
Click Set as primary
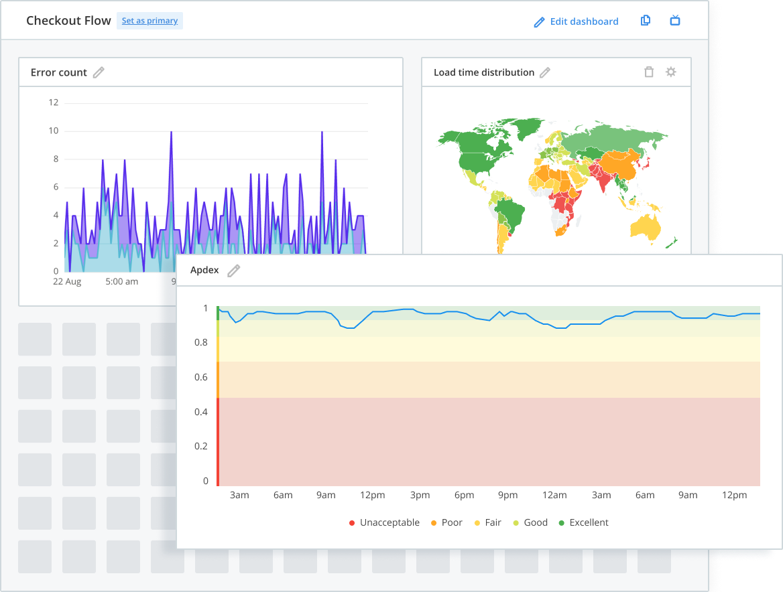pos(149,21)
